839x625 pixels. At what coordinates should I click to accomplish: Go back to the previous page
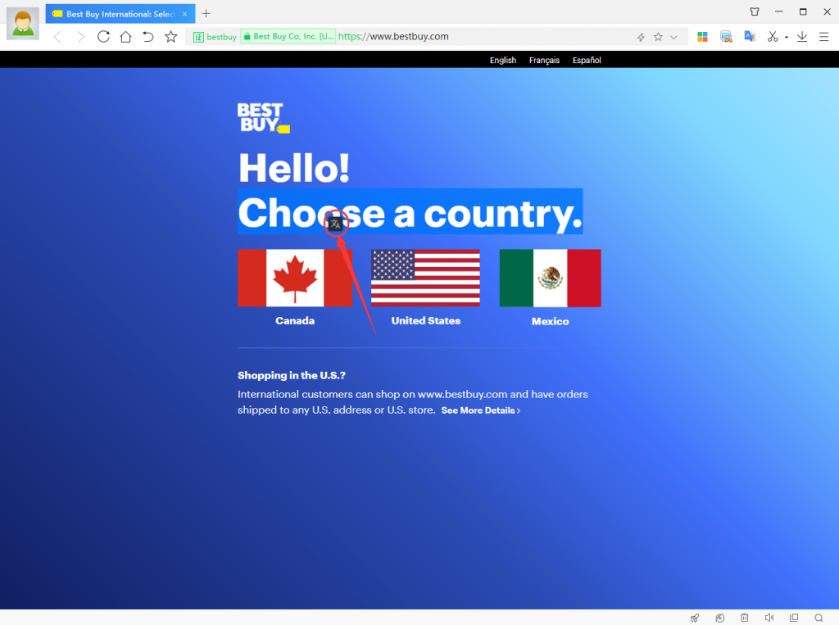58,36
